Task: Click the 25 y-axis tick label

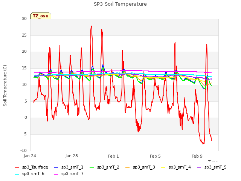Action: [24, 35]
